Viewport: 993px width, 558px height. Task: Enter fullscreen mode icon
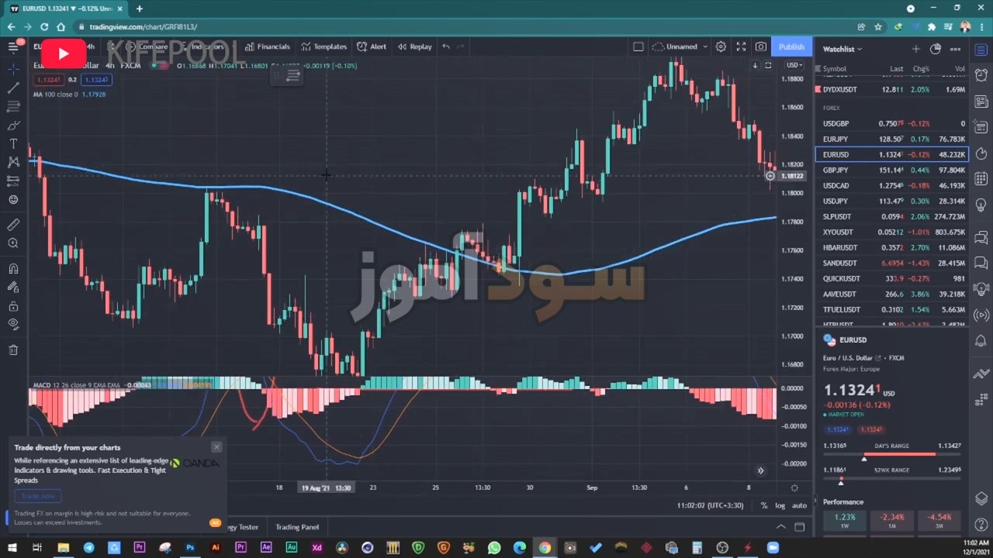tap(741, 46)
